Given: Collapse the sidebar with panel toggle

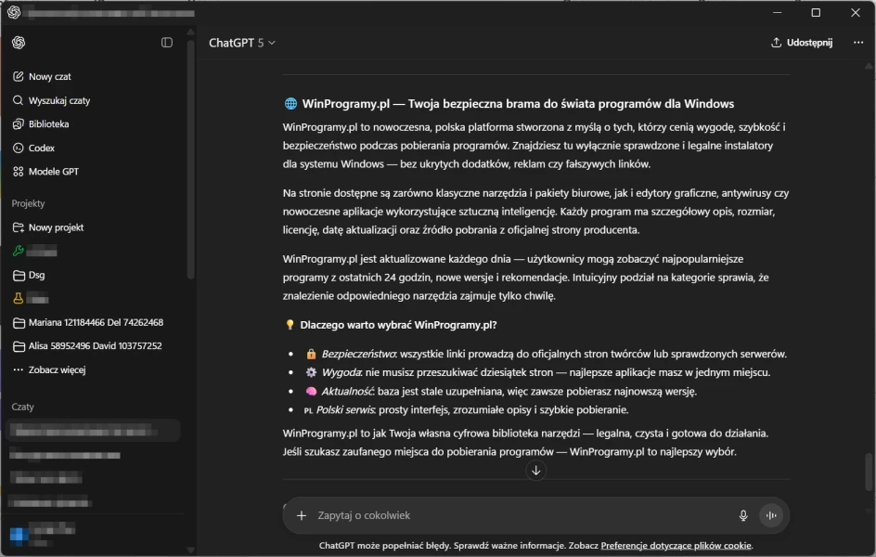Looking at the screenshot, I should [167, 43].
